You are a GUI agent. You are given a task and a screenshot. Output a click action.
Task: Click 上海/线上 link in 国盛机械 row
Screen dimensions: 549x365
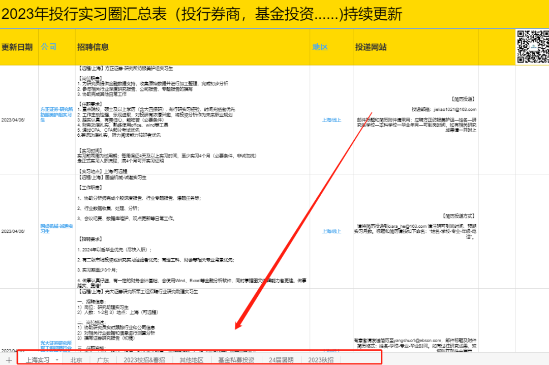coord(331,231)
